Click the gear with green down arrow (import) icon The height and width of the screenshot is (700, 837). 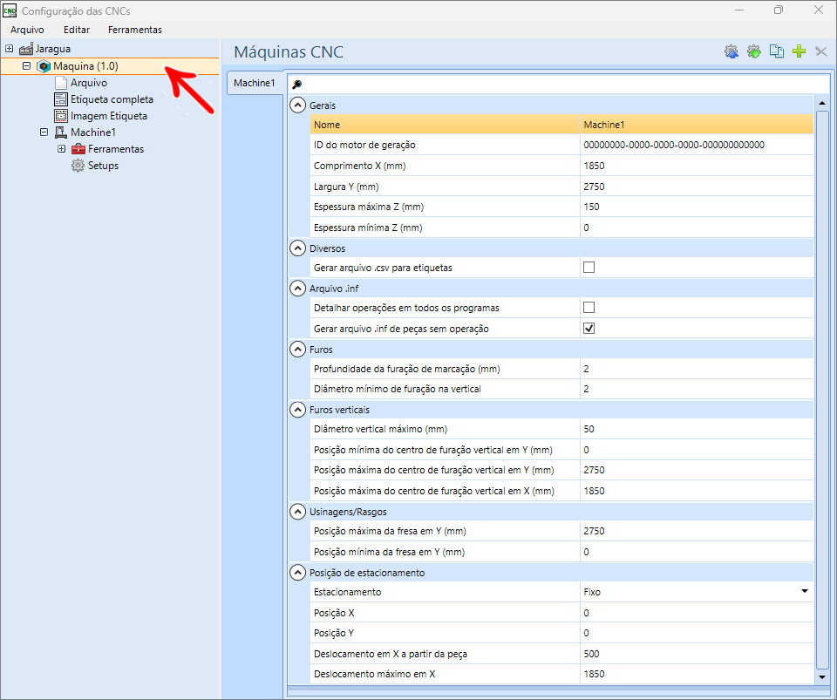(753, 51)
